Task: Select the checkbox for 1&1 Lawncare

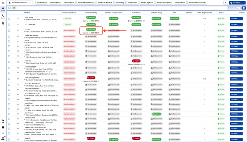Action: [x=9, y=25]
